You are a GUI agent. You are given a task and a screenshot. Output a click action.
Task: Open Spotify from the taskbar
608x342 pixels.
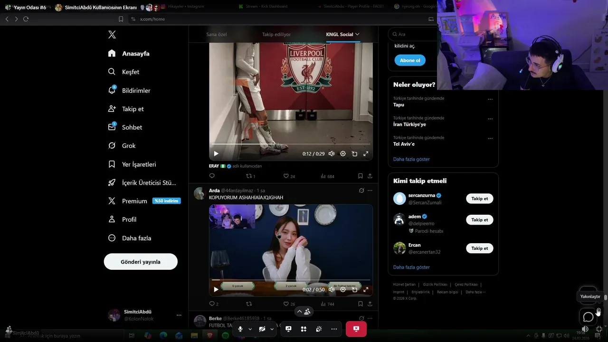coord(225,335)
